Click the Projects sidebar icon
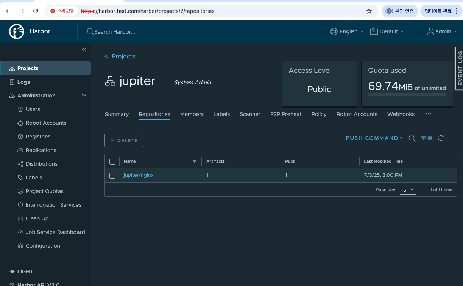The width and height of the screenshot is (463, 286). (12, 68)
